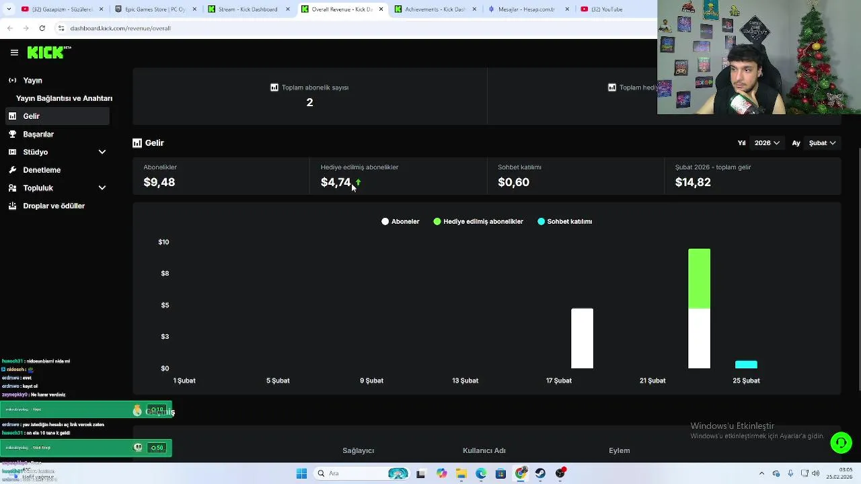Open the Windows Start menu
Image resolution: width=861 pixels, height=484 pixels.
(301, 473)
